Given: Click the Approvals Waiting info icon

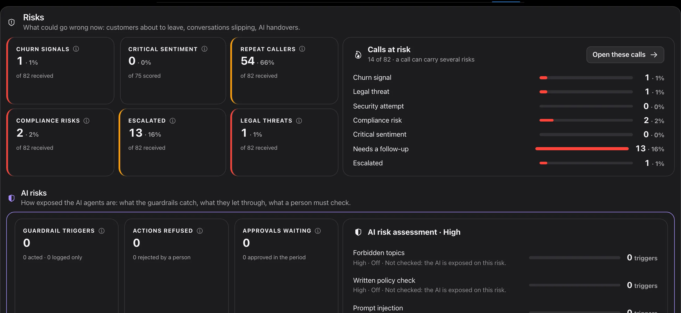Looking at the screenshot, I should (318, 231).
